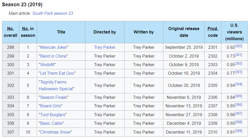250x139 pixels.
Task: Open the "Let Them Eat Goo" episode
Action: [x=57, y=73]
